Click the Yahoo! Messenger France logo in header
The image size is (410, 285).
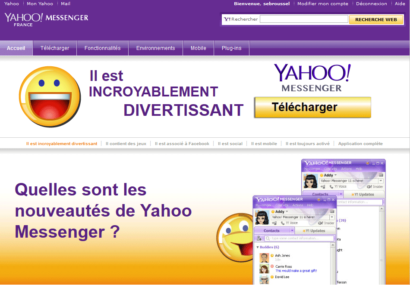[x=46, y=20]
